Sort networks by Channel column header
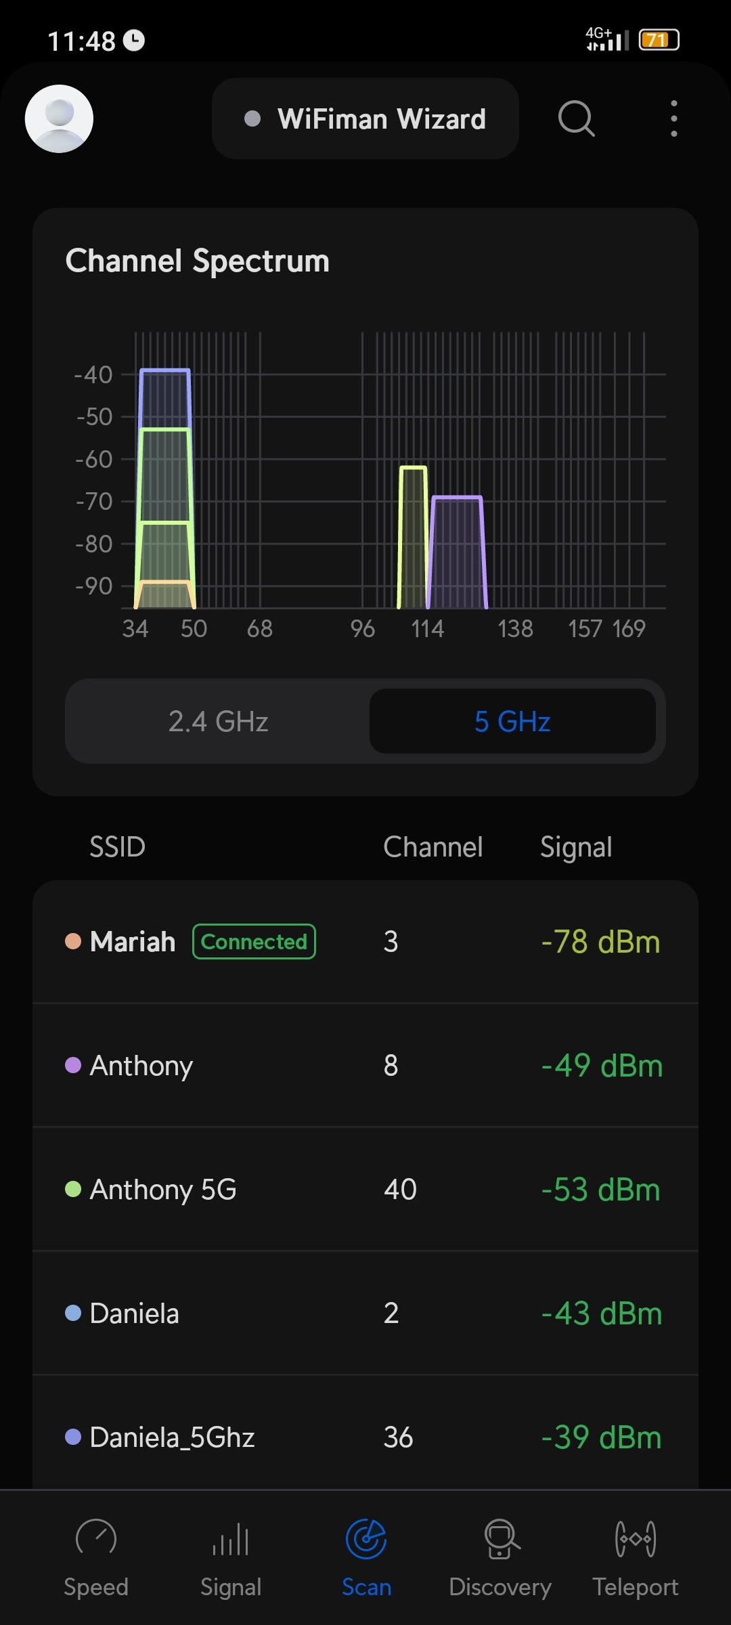Screen dimensions: 731x1625 (x=433, y=847)
